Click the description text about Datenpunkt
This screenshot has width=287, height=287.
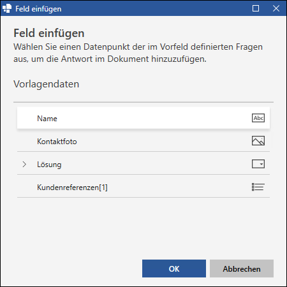click(138, 53)
